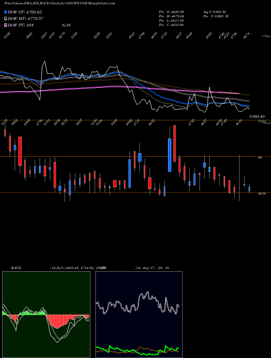The width and height of the screenshot is (271, 358).
Task: Click the 5281 tops label above the EMA chart
Action: (109, 36)
